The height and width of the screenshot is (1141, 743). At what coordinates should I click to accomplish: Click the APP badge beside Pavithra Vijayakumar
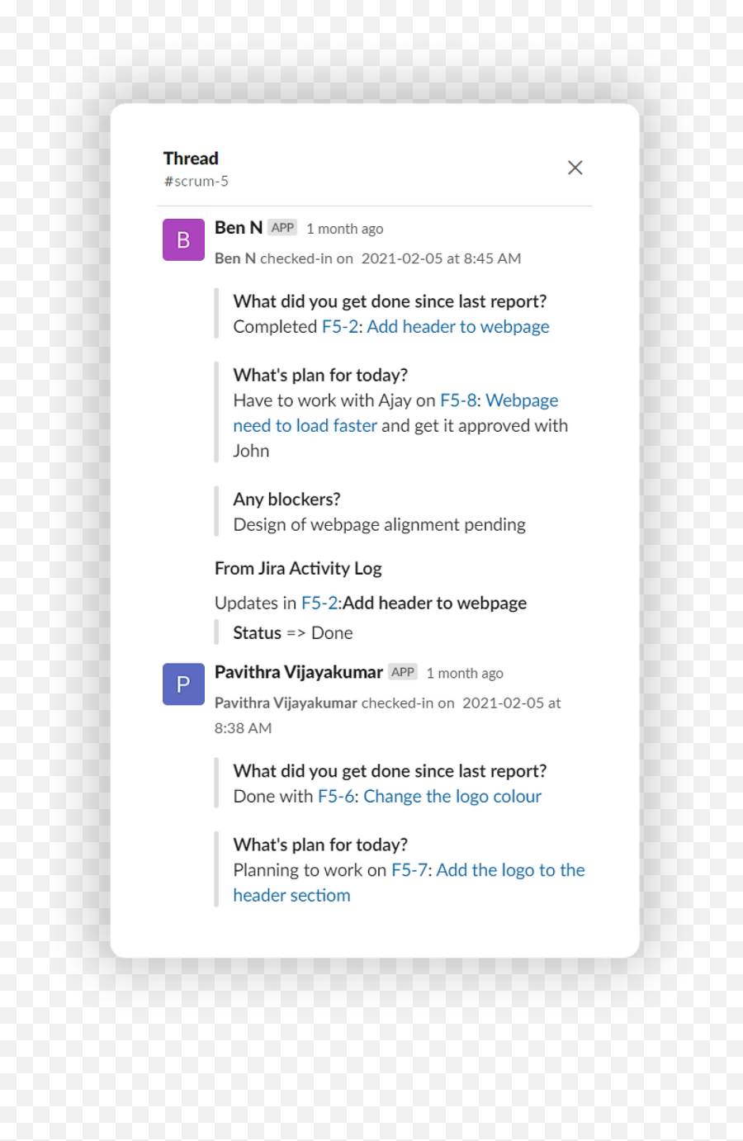[403, 672]
